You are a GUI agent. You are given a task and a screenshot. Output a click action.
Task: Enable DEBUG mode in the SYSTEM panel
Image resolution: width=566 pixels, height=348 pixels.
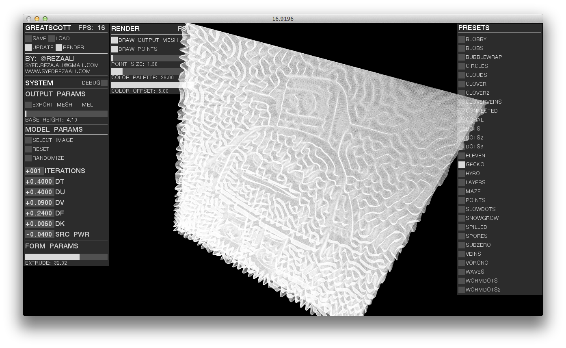[x=105, y=82]
